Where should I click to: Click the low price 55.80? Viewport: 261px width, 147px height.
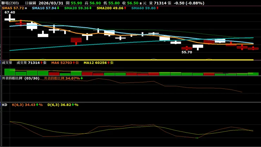pyautogui.click(x=114, y=3)
